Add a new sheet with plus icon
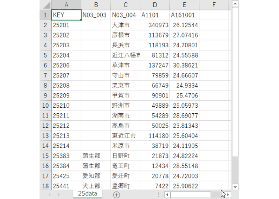279x199 pixels. [x=116, y=195]
